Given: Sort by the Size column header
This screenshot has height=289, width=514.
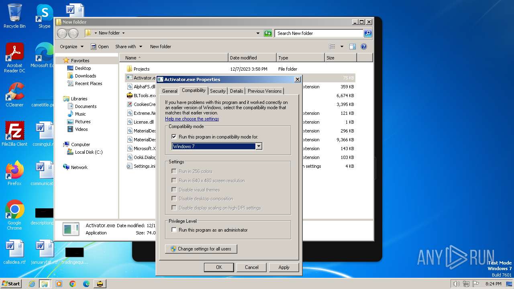Looking at the screenshot, I should [x=341, y=58].
